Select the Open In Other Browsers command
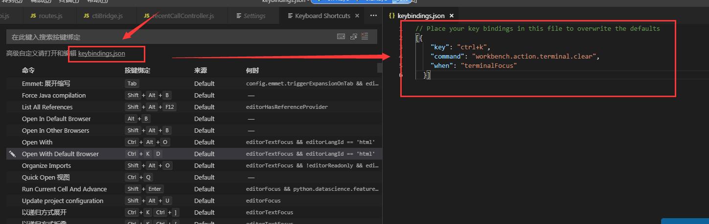This screenshot has height=224, width=709. click(x=56, y=130)
